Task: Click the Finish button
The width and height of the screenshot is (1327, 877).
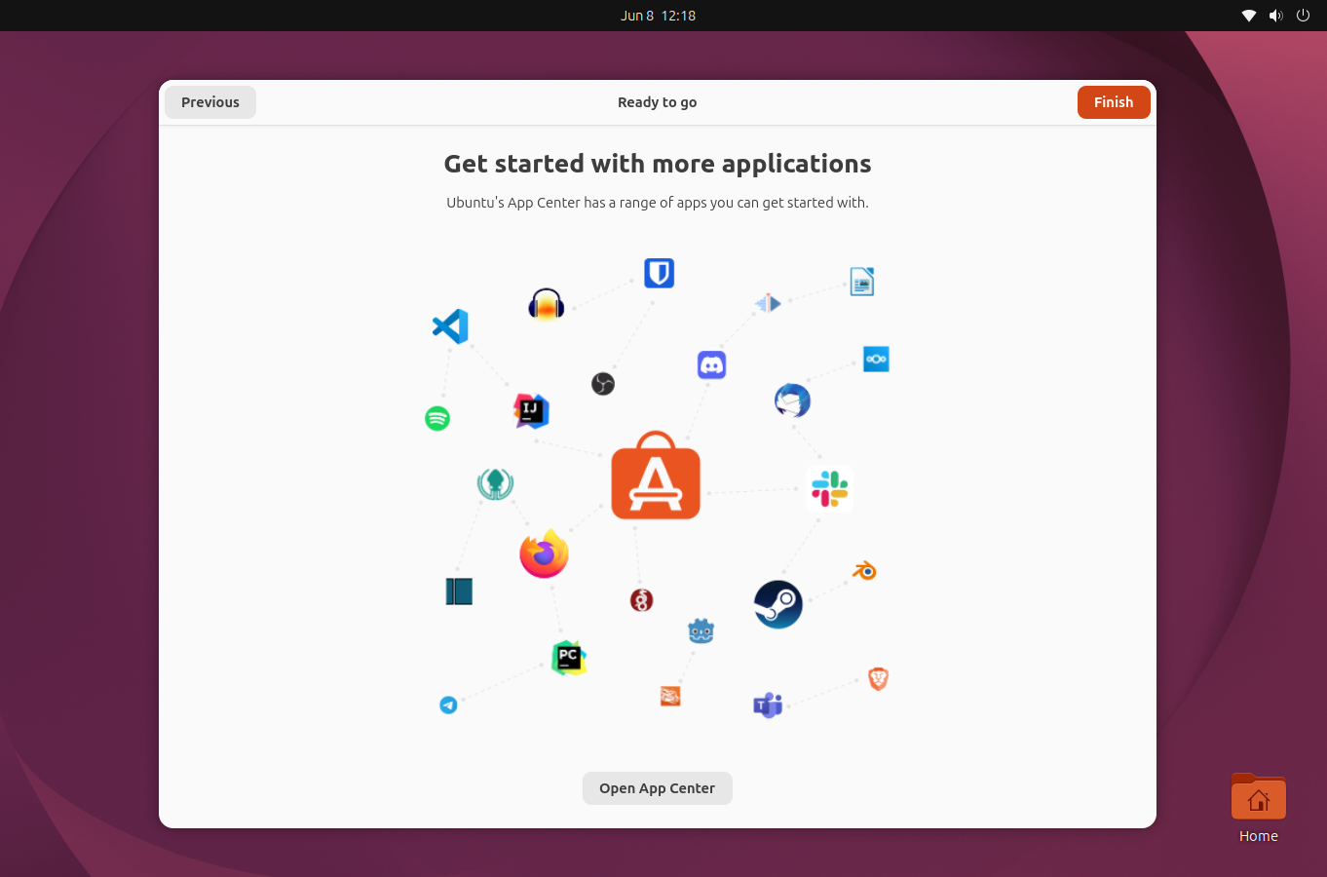Action: tap(1114, 102)
